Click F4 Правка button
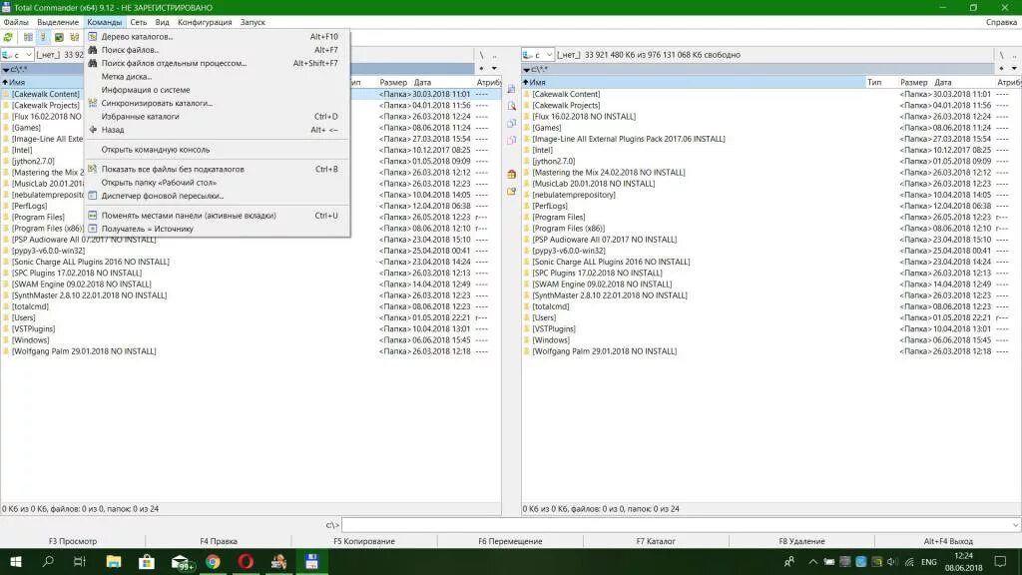Viewport: 1022px width, 575px height. pyautogui.click(x=219, y=541)
